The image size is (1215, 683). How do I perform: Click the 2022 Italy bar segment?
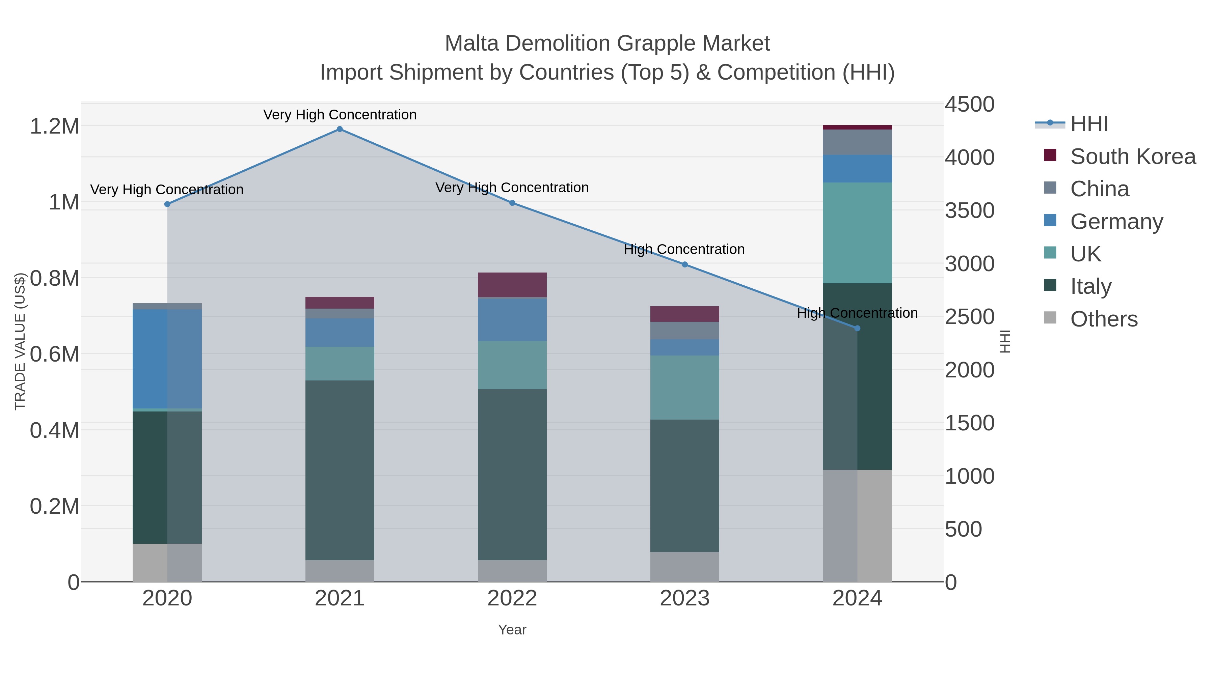(512, 475)
